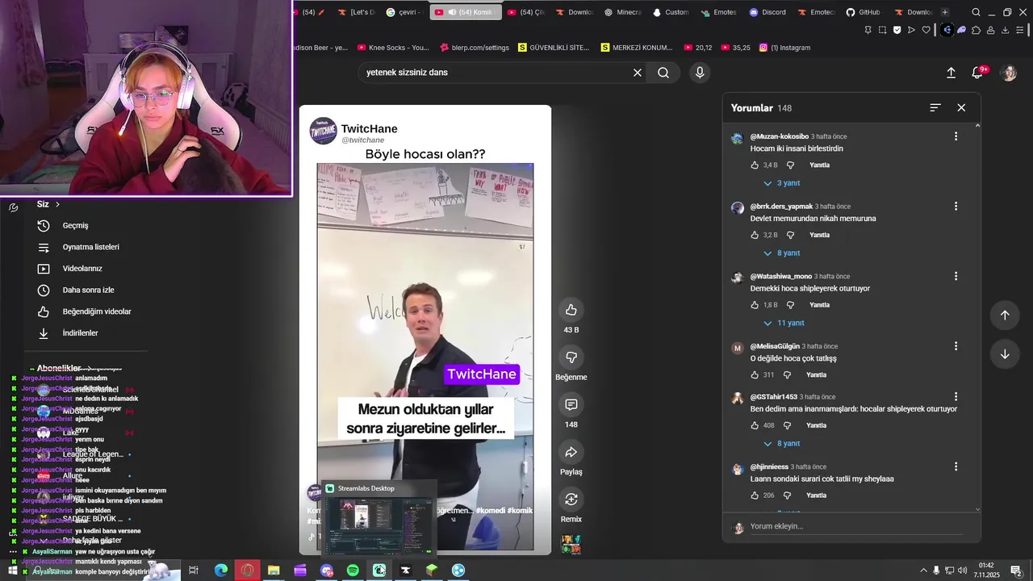Open the Knee Socks bookmark
Viewport: 1033px width, 581px height.
coord(393,48)
